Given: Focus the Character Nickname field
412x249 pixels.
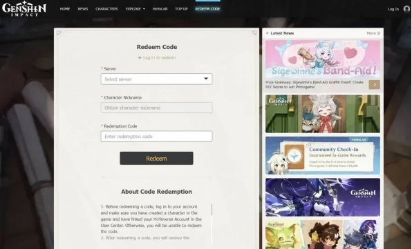Looking at the screenshot, I should (x=157, y=108).
